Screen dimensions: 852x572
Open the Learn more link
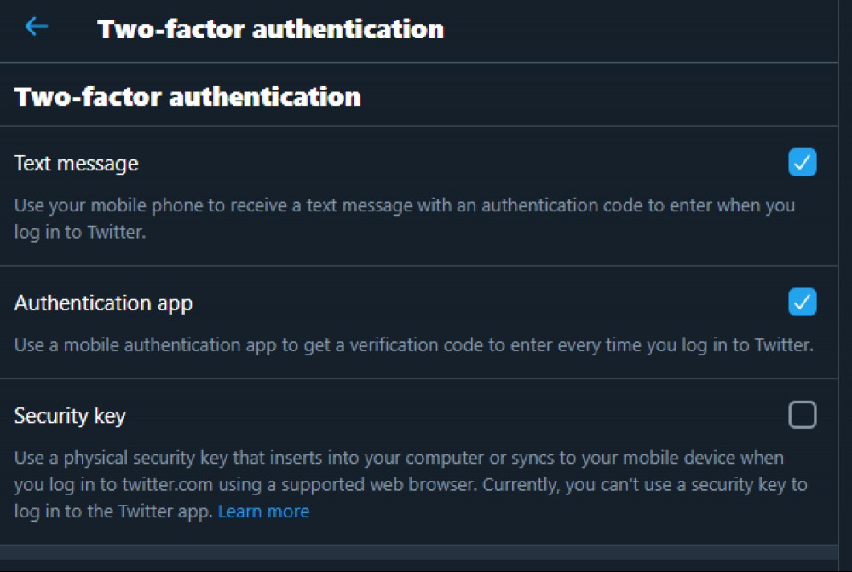263,511
